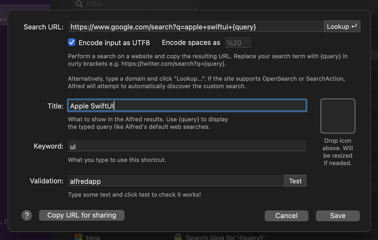The height and width of the screenshot is (240, 378).
Task: Click the Title field containing Apple SwiftUI
Action: 187,105
